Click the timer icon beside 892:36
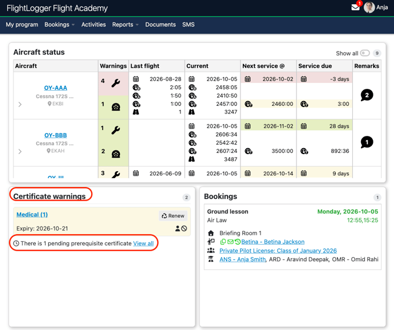This screenshot has width=394, height=330. 304,151
